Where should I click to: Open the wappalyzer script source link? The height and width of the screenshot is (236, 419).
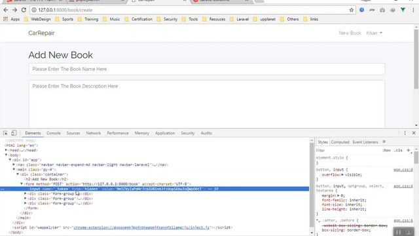tap(141, 227)
